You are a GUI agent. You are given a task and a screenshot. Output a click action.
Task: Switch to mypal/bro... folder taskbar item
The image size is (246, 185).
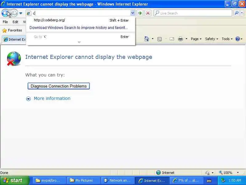49,180
